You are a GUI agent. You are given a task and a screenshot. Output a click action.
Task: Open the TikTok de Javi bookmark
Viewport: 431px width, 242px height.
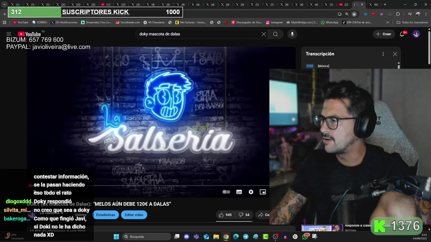[x=357, y=23]
